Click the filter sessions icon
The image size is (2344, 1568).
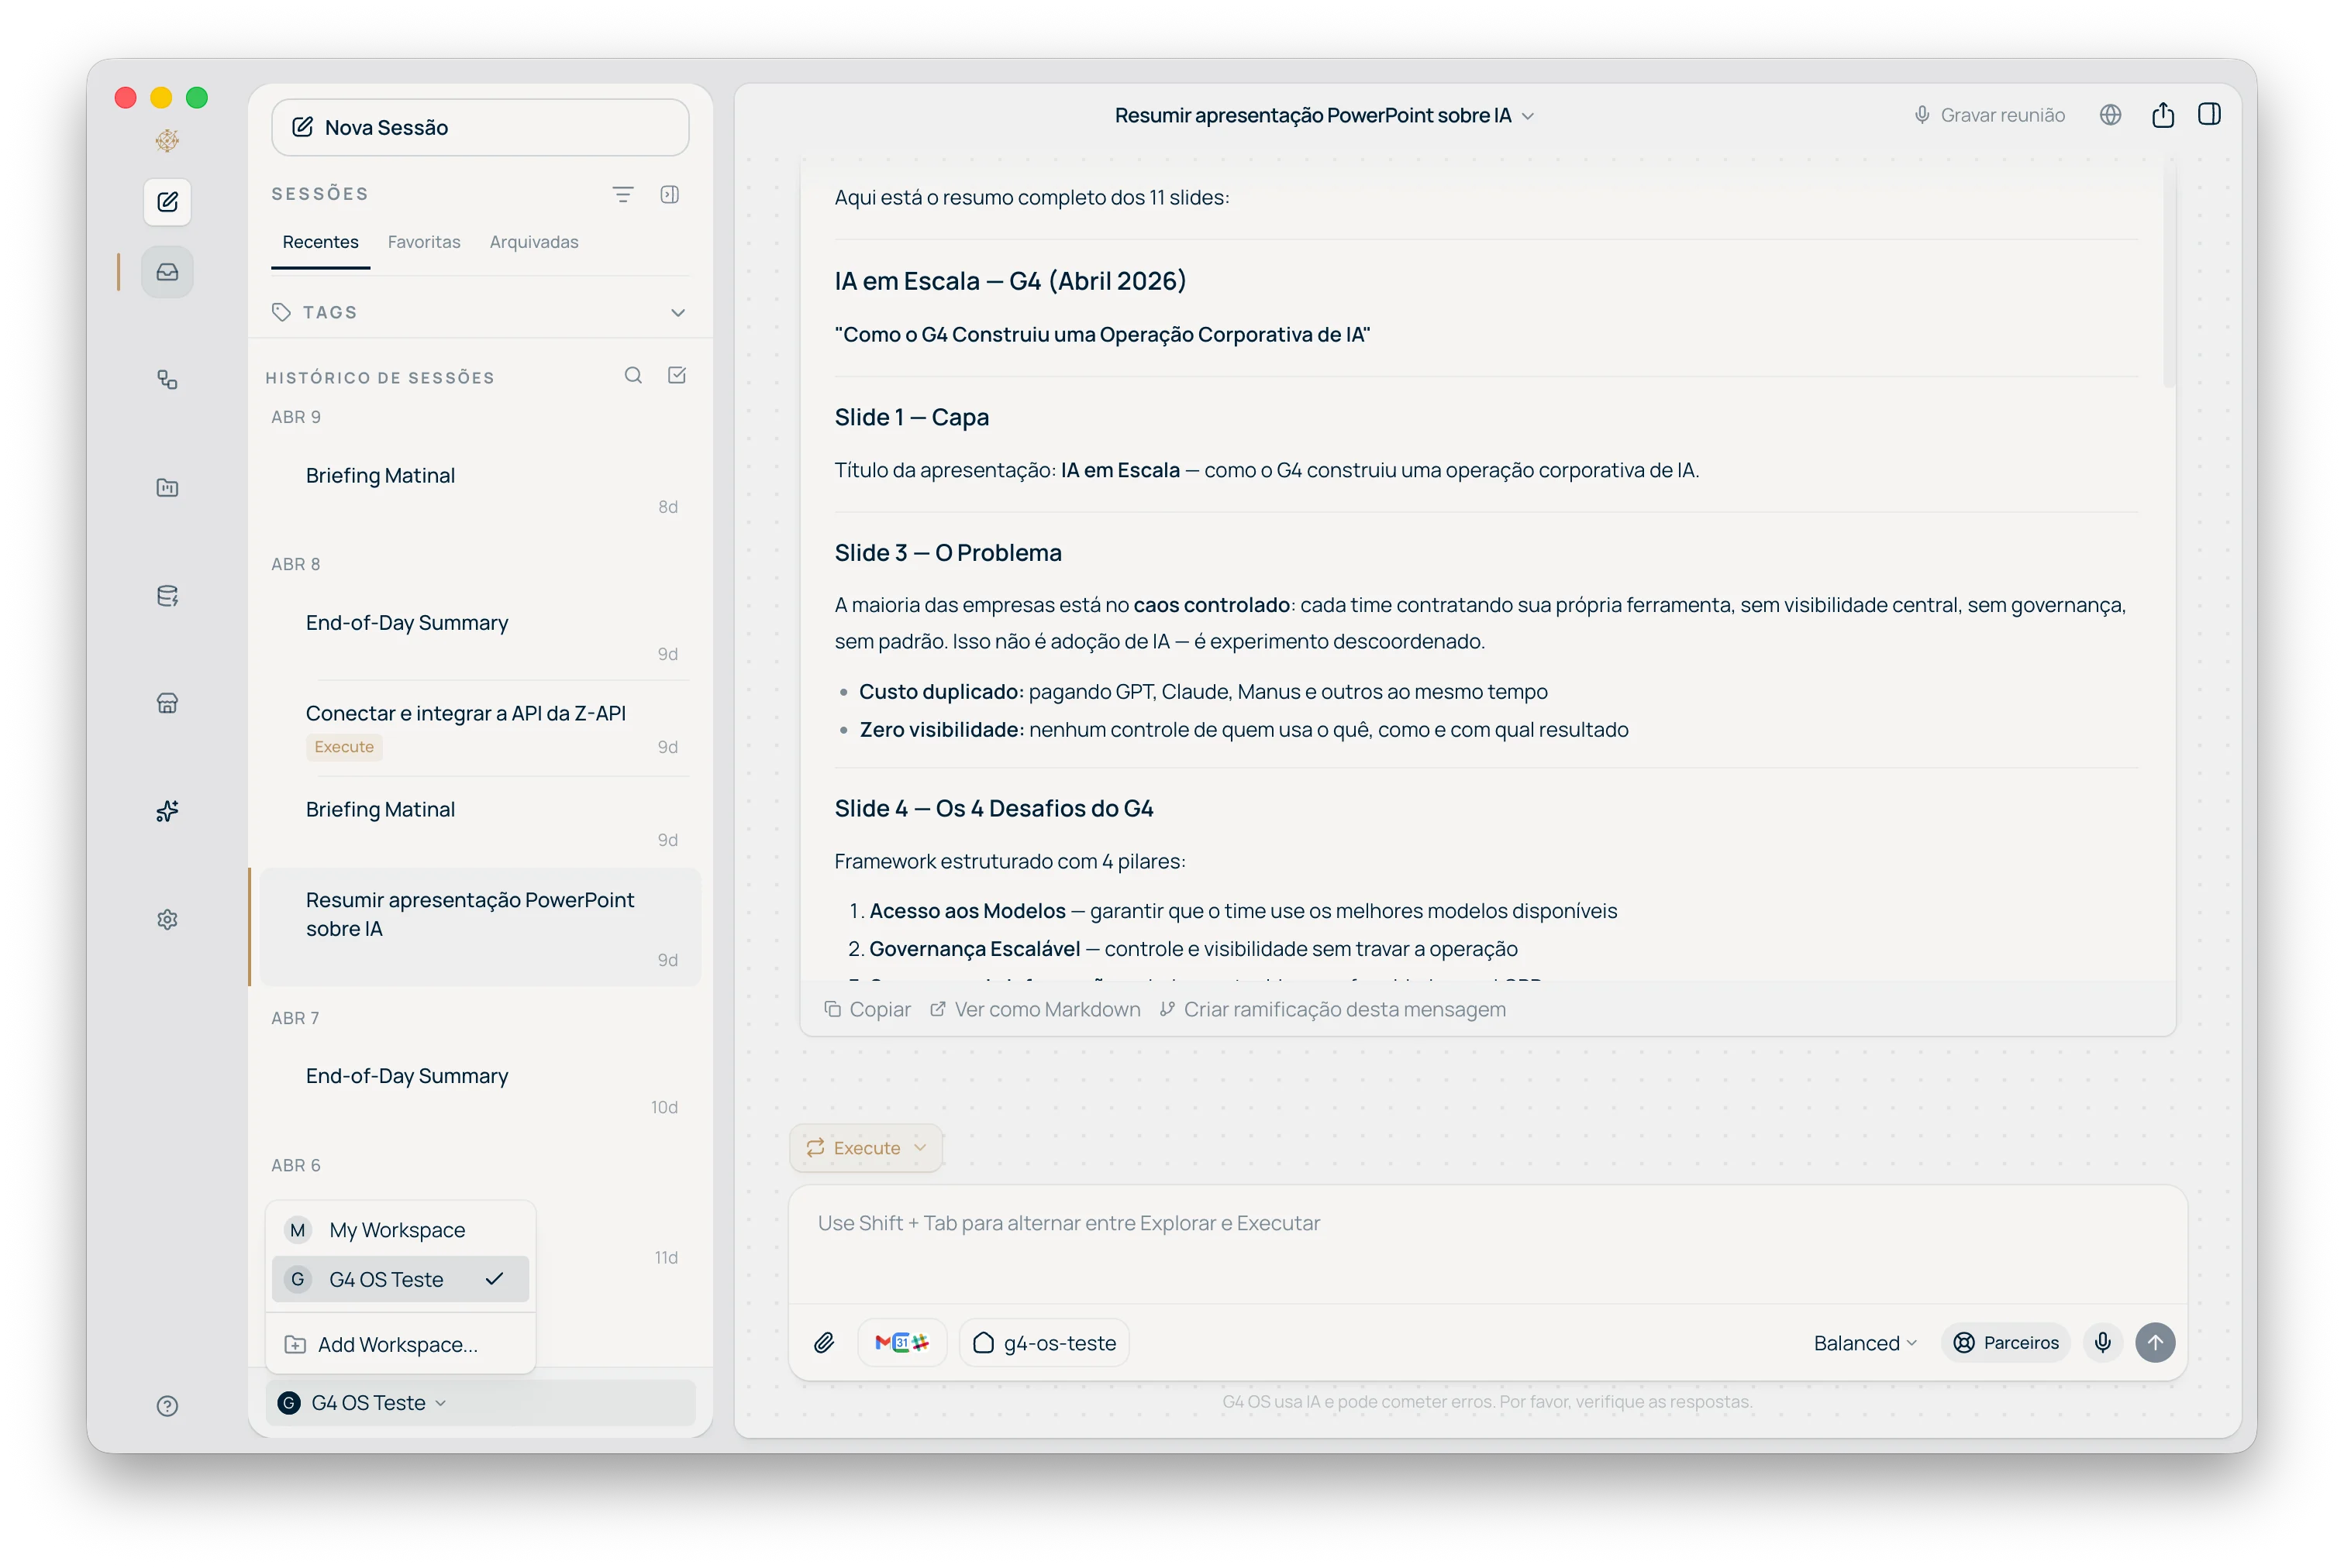[x=622, y=194]
